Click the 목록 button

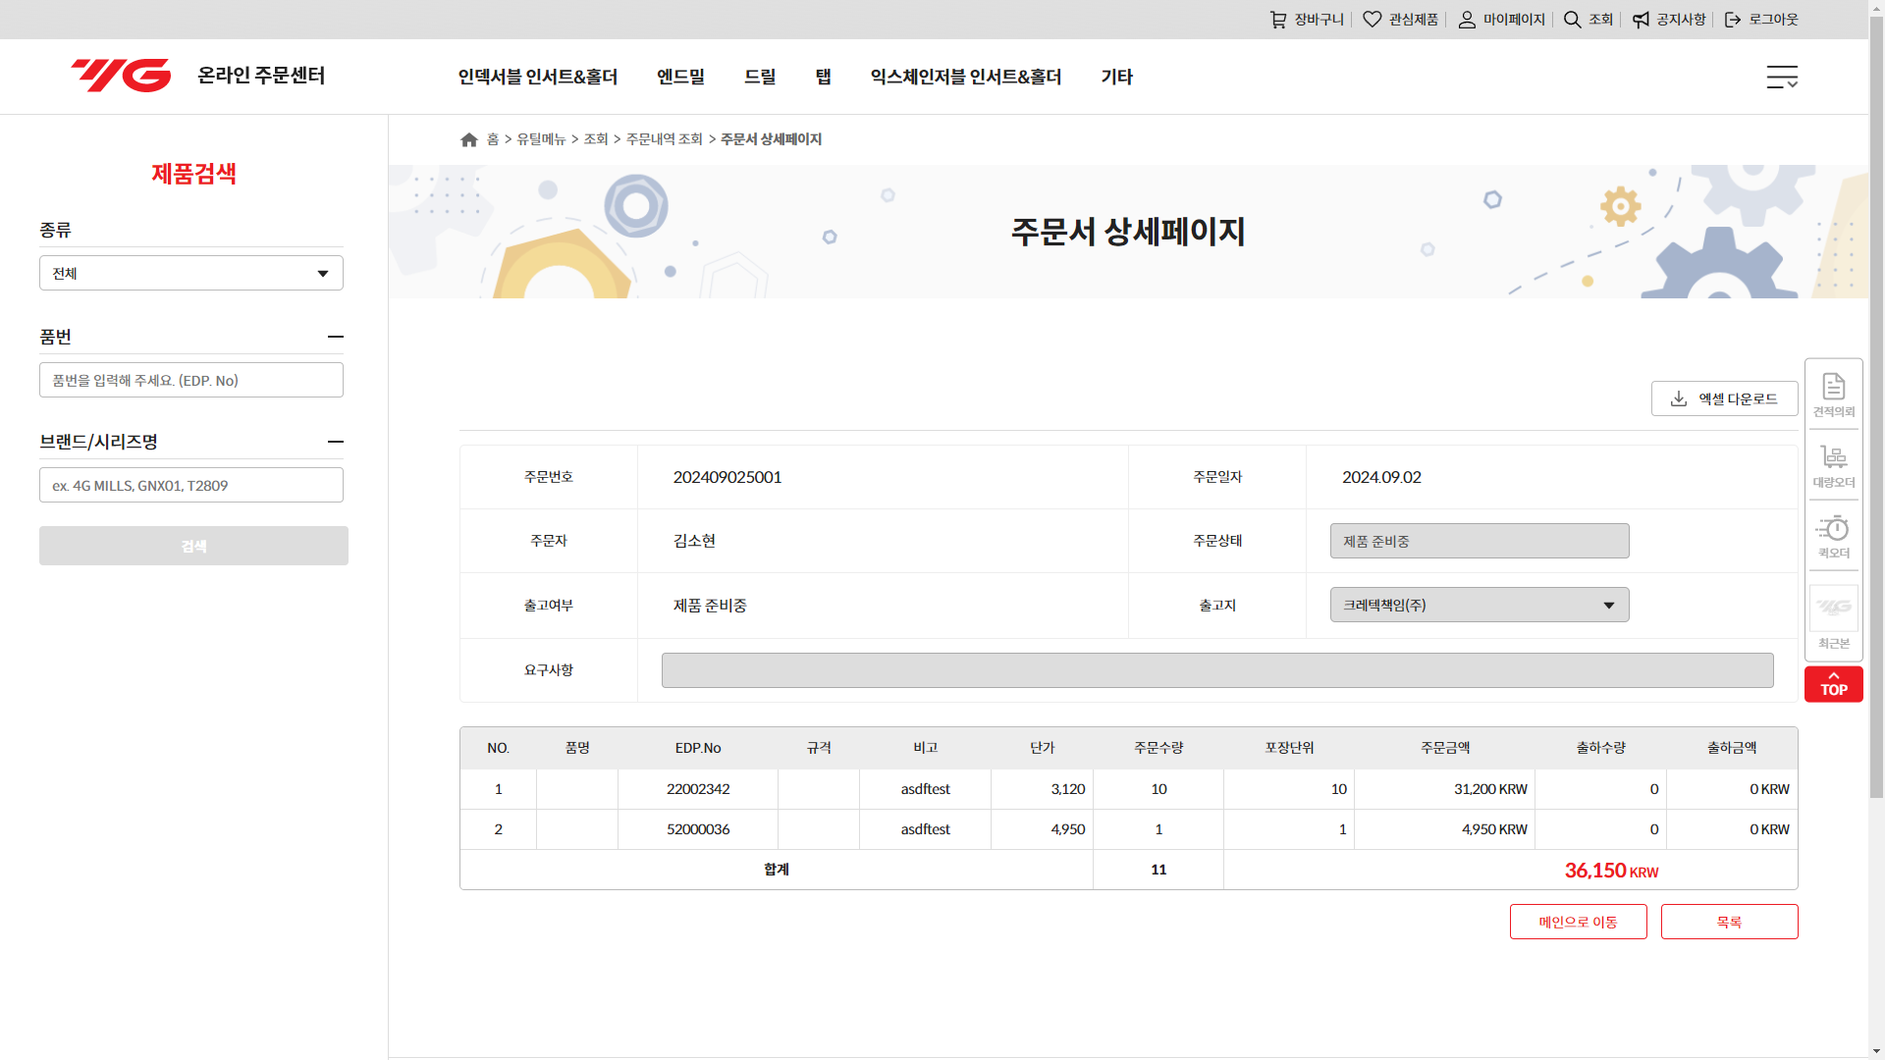coord(1729,922)
